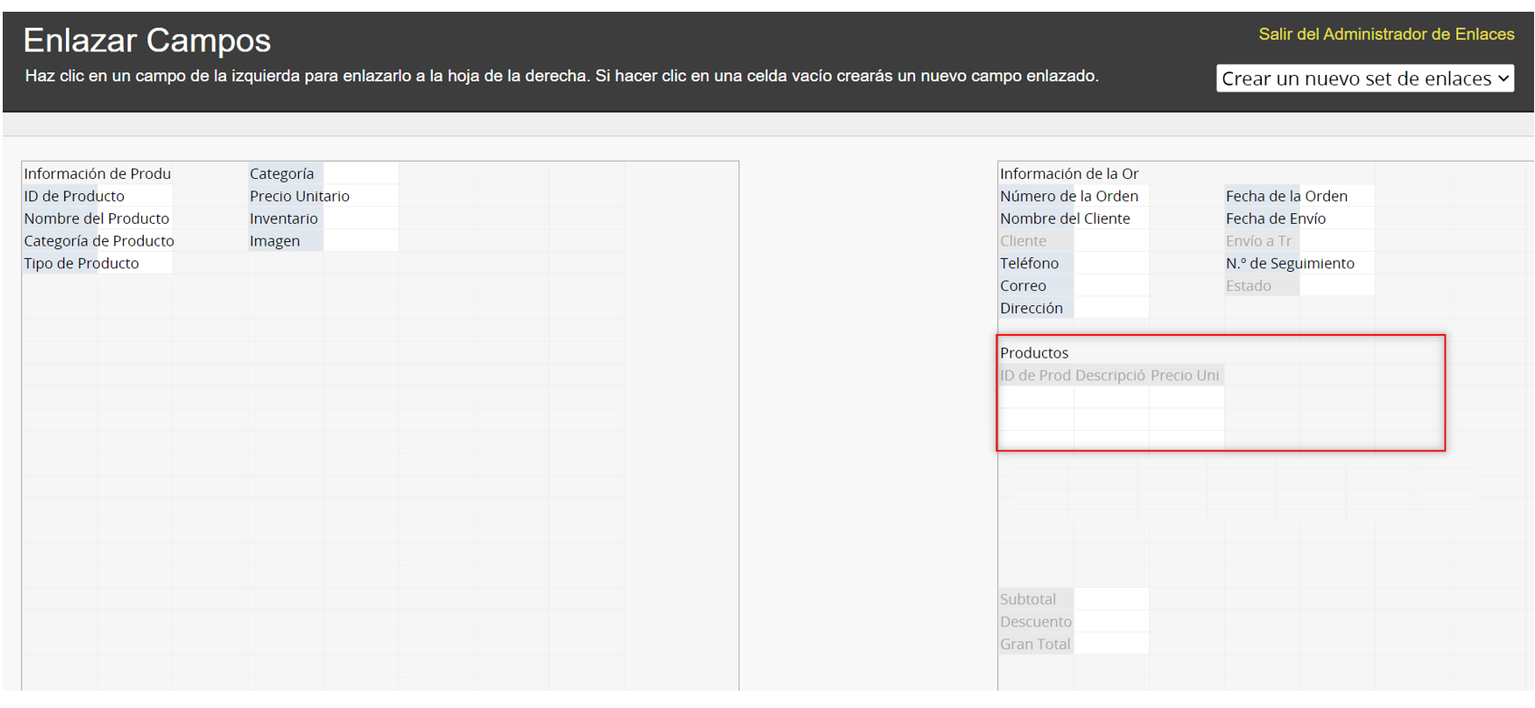Click 'Salir del Administrador de Enlaces' link
This screenshot has height=708, width=1535.
click(1386, 34)
